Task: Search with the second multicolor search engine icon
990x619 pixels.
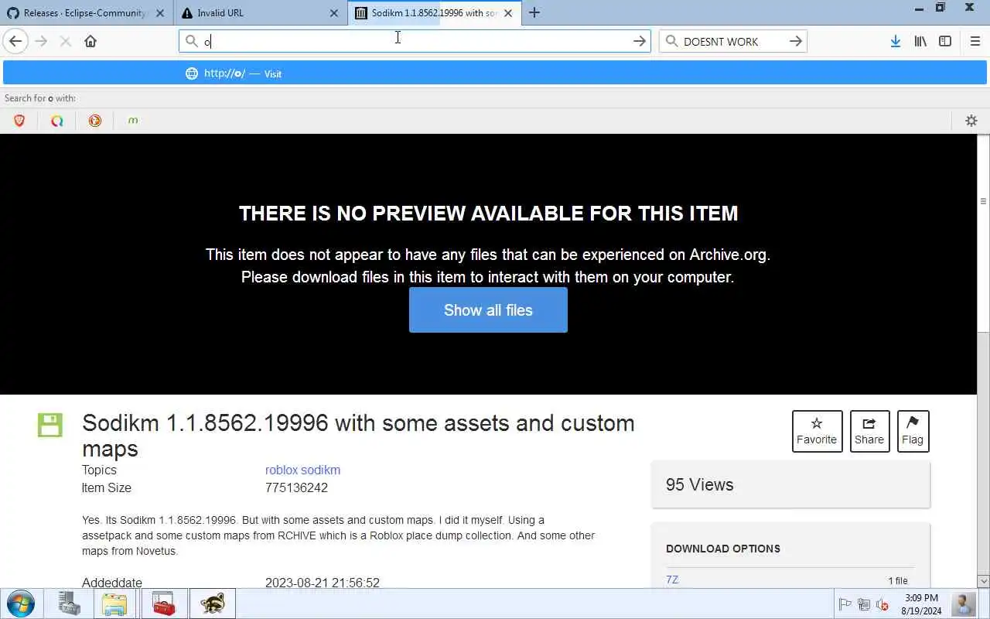Action: [x=57, y=120]
